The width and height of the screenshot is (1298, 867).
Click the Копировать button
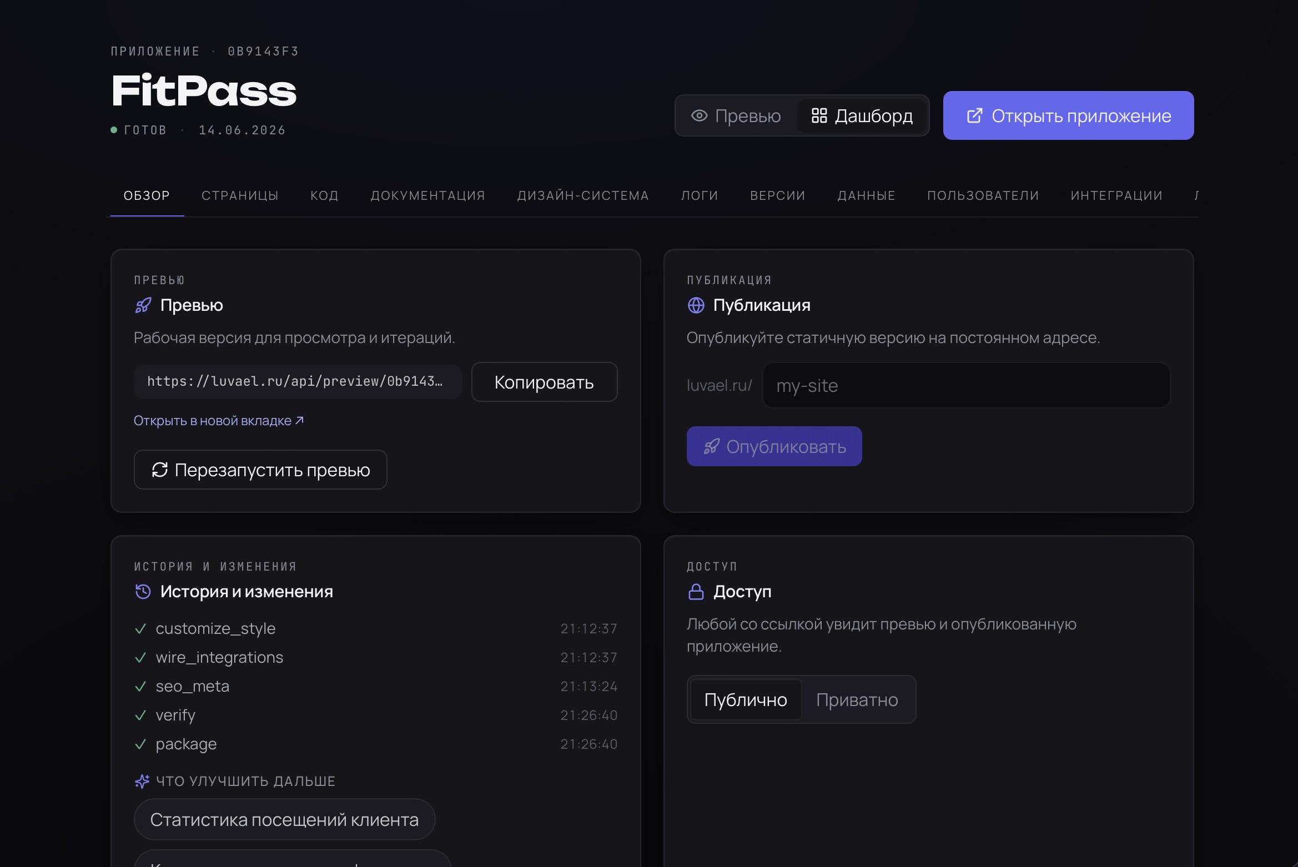click(544, 382)
